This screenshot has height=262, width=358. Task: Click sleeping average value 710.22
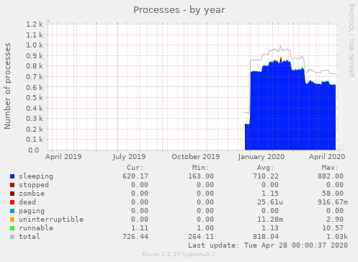(266, 176)
